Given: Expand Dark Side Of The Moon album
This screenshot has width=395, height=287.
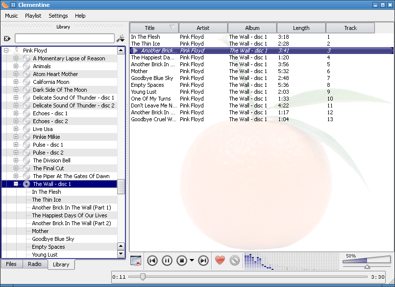Looking at the screenshot, I should (16, 89).
